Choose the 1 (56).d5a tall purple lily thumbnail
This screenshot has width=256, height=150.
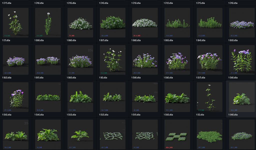click(242, 60)
